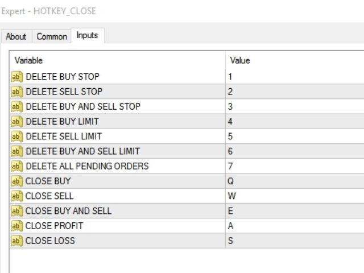Click the 'ab' icon beside CLOSE LOSS

[16, 241]
